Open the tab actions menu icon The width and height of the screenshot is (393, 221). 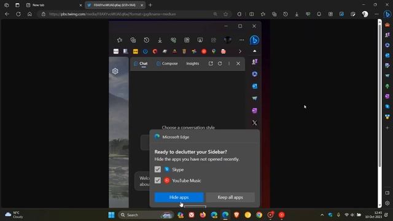point(7,5)
